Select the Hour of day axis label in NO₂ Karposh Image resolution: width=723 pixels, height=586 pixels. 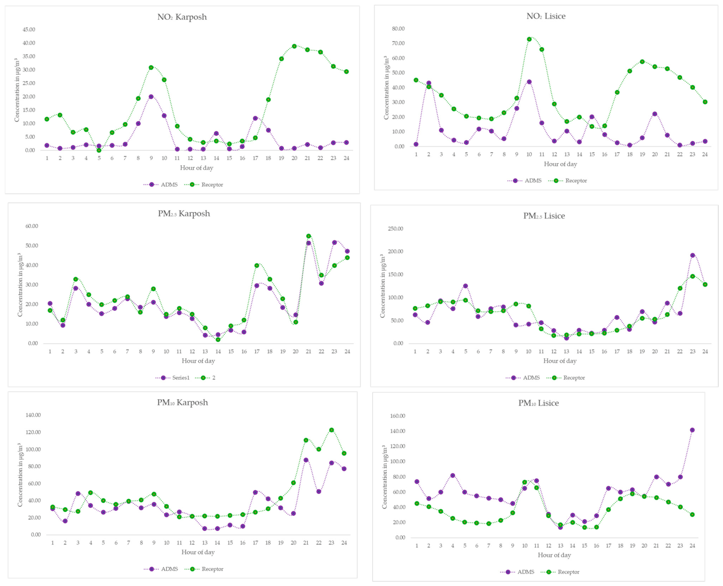[x=197, y=168]
